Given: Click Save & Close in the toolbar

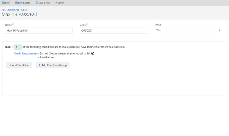Looking at the screenshot, I should tap(23, 3).
